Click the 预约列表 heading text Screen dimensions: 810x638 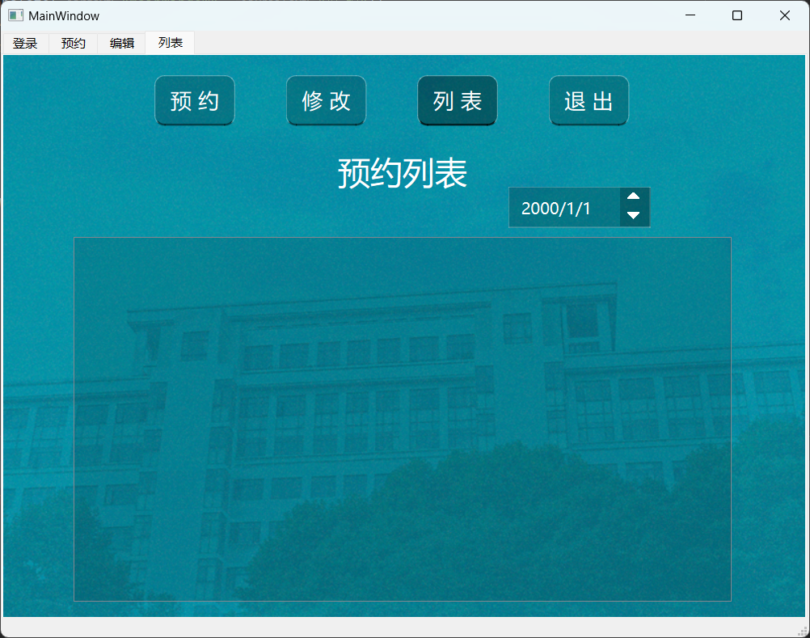[x=402, y=173]
